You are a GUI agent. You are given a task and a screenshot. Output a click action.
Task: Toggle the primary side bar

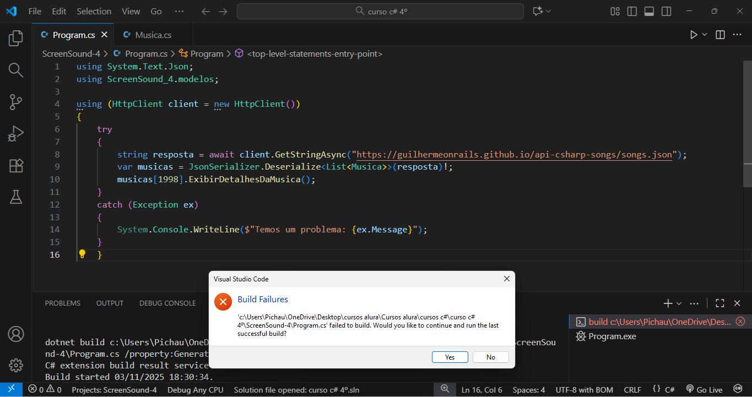pos(632,11)
